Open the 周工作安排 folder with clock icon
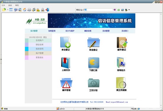Image resolution: width=163 pixels, height=111 pixels. pyautogui.click(x=121, y=83)
